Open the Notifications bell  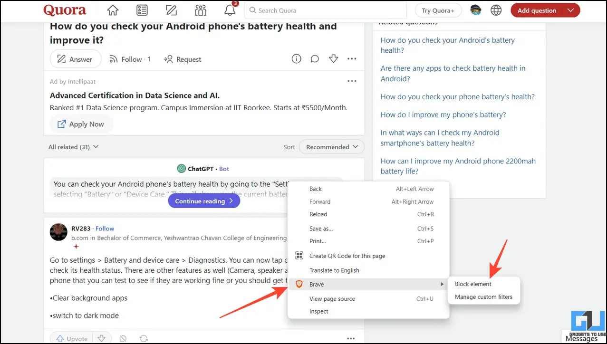[x=230, y=10]
